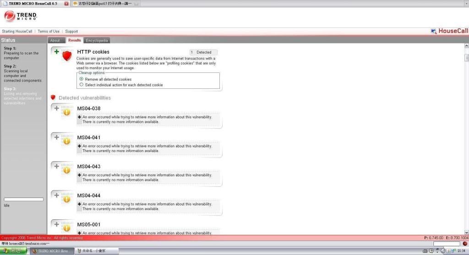Expand the MS04-041 vulnerability entry
This screenshot has width=469, height=255.
tap(56, 137)
